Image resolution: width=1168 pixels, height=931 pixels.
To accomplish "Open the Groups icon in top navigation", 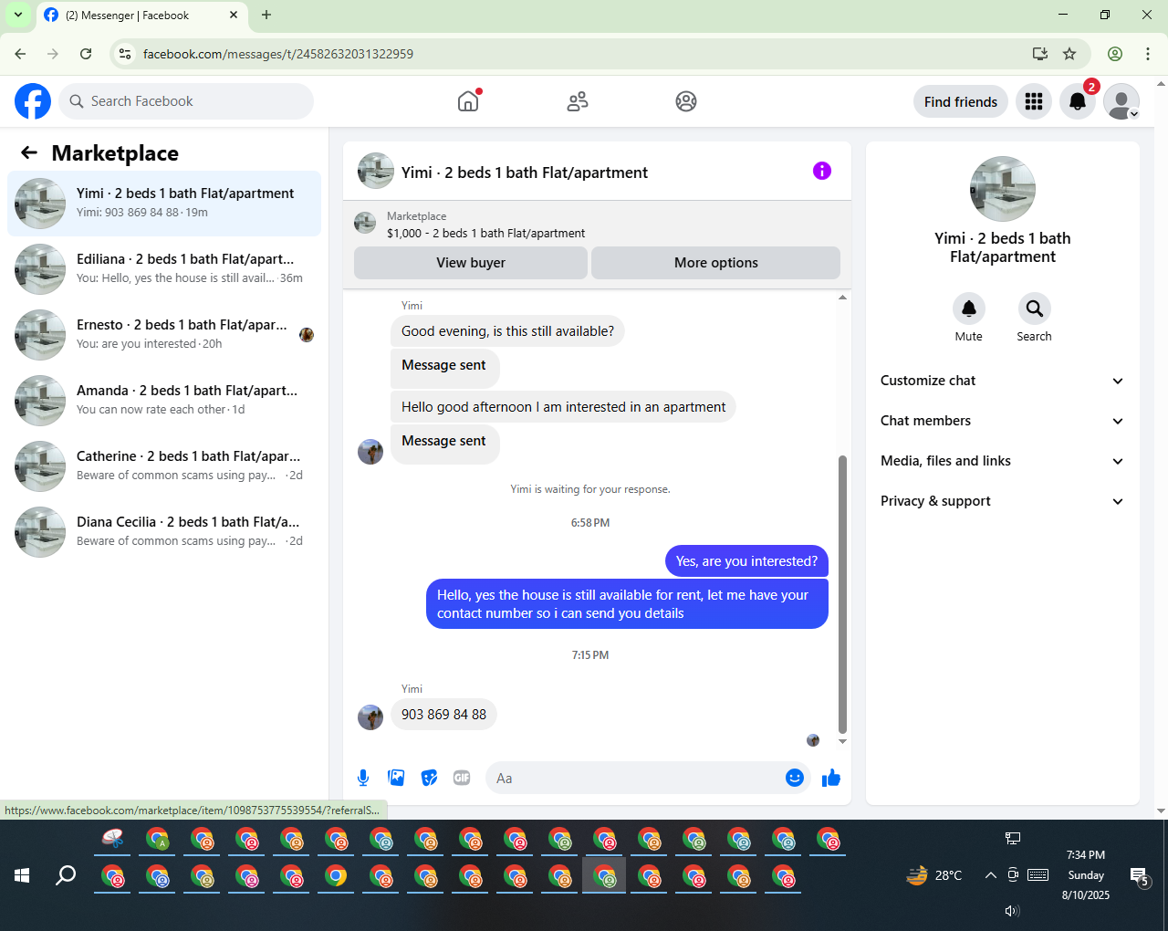I will point(686,101).
